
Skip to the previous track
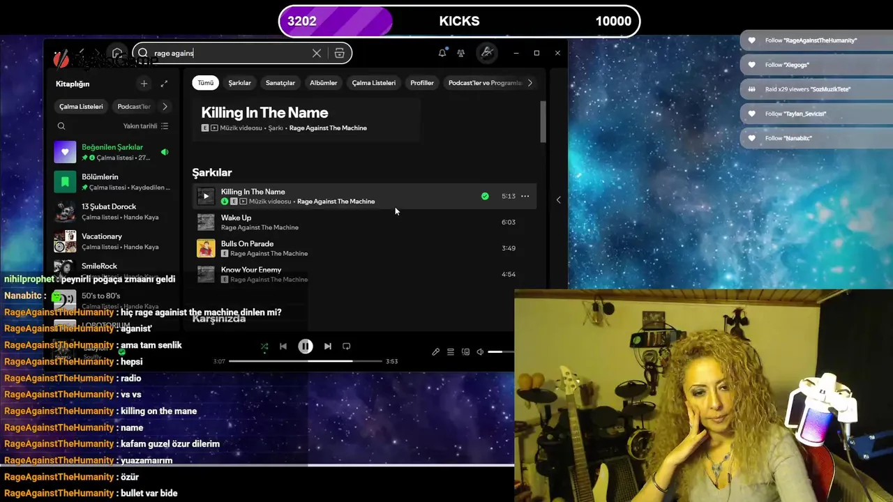coord(283,347)
